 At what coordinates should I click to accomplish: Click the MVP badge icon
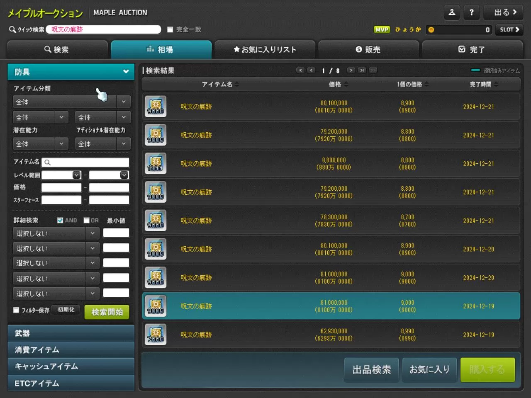[382, 29]
